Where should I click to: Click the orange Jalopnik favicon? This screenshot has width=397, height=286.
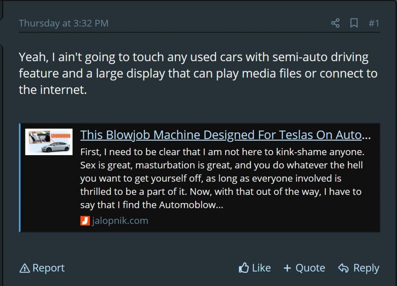pos(85,221)
